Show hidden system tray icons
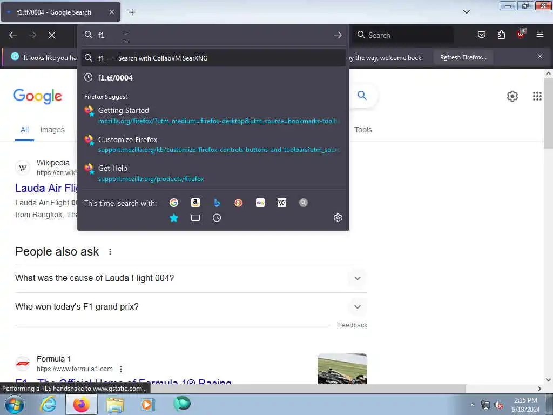 pos(472,405)
